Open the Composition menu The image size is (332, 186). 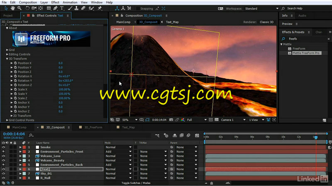tap(28, 2)
